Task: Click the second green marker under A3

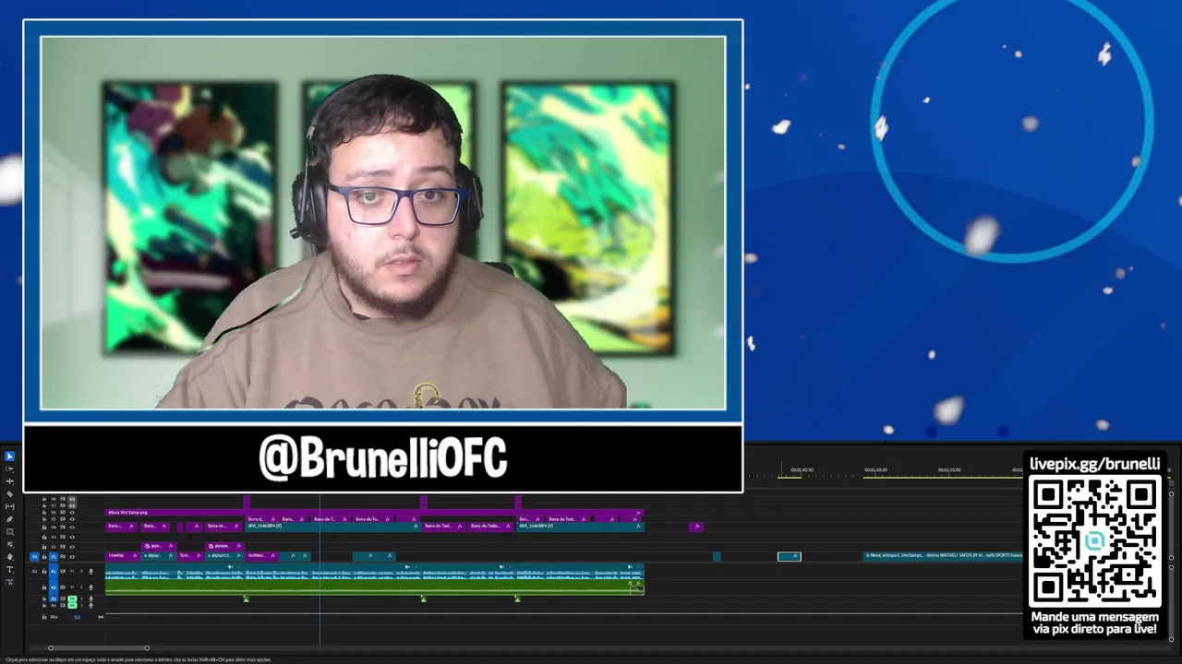Action: coord(423,599)
